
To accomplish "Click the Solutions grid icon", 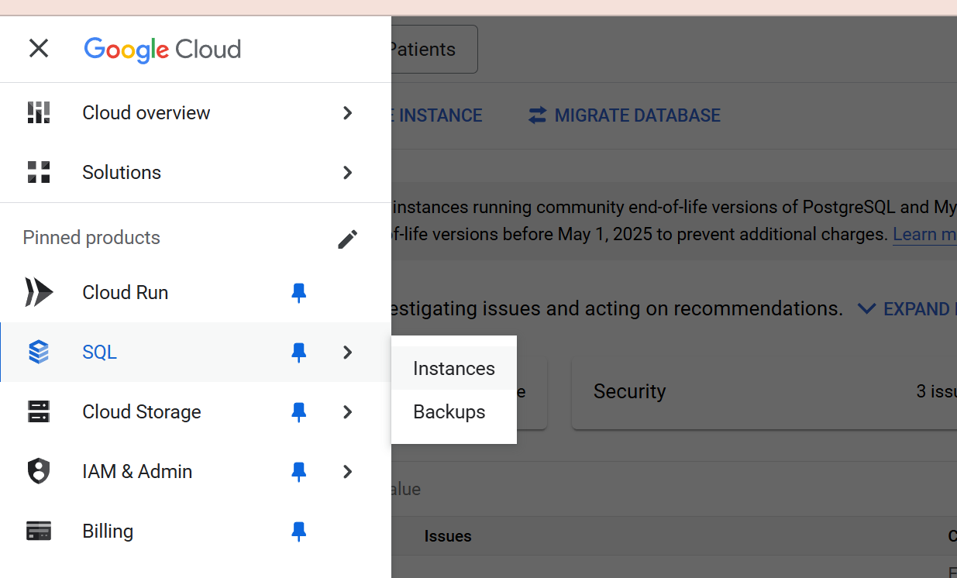I will pos(39,172).
